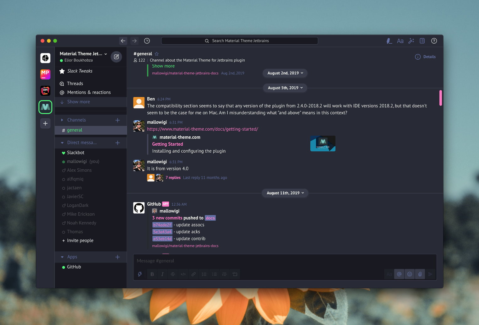479x325 pixels.
Task: Select the Material Theme workspace icon
Action: (45, 107)
